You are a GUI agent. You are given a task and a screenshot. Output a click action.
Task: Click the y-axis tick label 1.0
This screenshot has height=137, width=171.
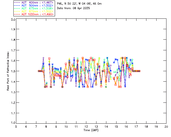(13, 123)
